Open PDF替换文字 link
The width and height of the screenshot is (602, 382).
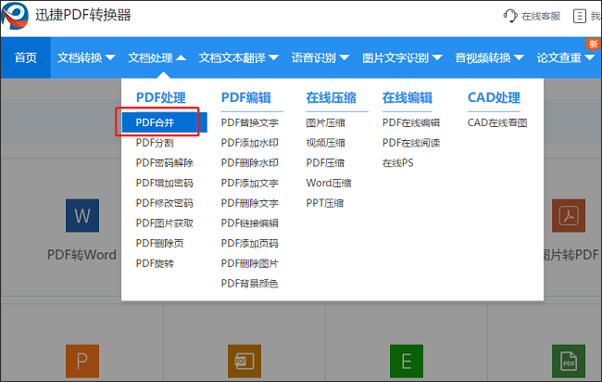pos(249,122)
